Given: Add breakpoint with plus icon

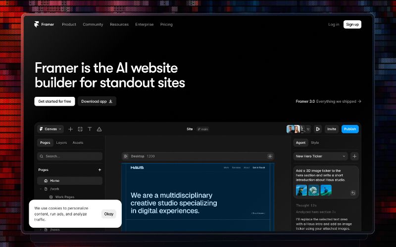Looking at the screenshot, I should (270, 156).
